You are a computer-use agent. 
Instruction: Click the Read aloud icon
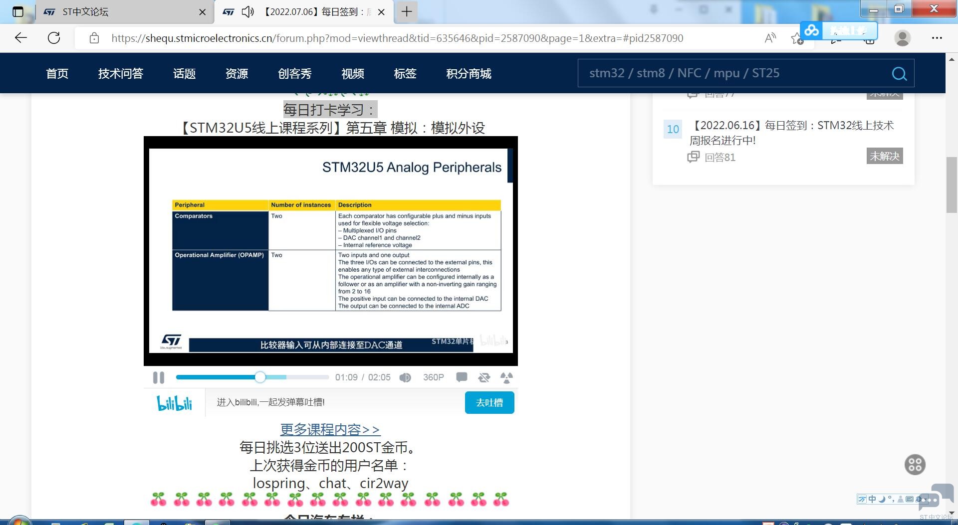770,38
